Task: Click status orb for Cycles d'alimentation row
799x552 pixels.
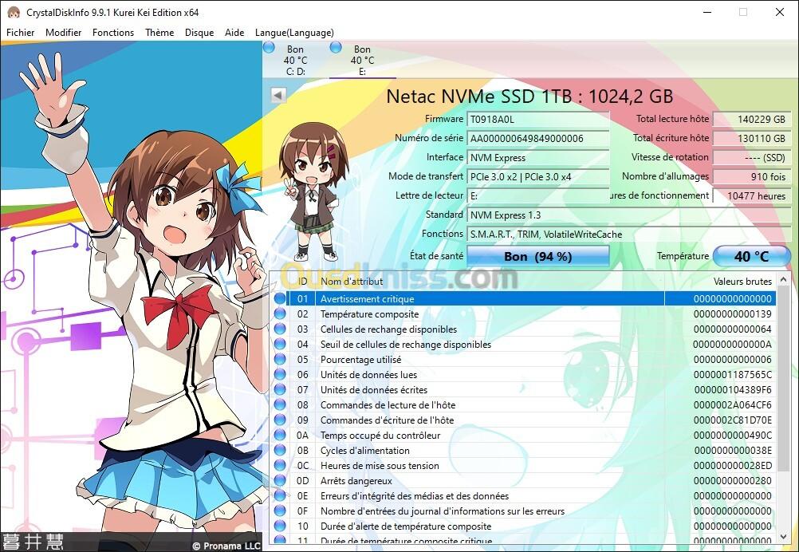Action: [280, 450]
